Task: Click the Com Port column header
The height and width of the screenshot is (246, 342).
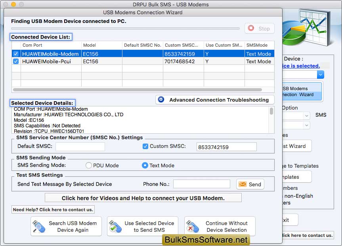Action: [x=51, y=45]
